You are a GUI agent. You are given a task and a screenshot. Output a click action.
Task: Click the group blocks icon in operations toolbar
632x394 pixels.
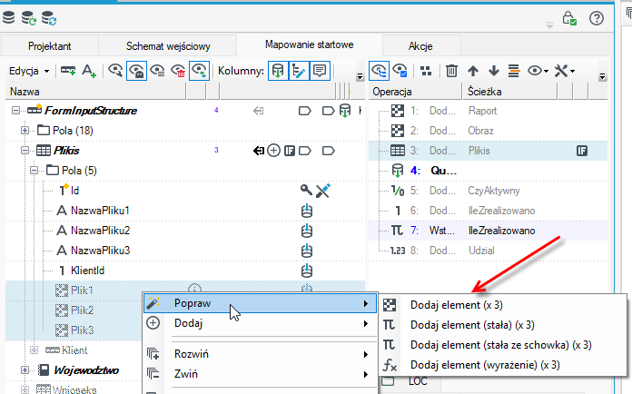426,71
